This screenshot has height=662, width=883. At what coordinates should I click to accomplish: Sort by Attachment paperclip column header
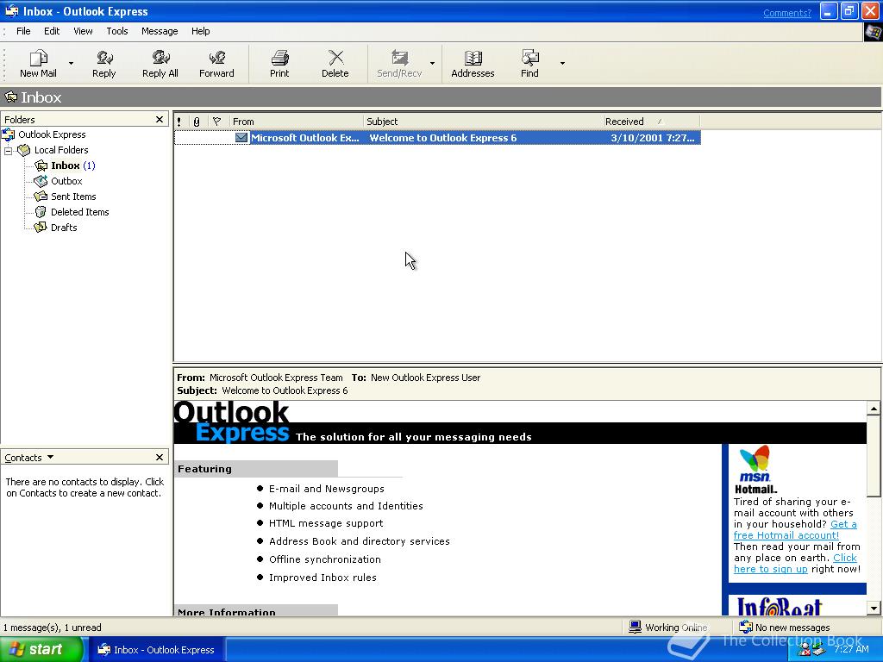coord(197,121)
